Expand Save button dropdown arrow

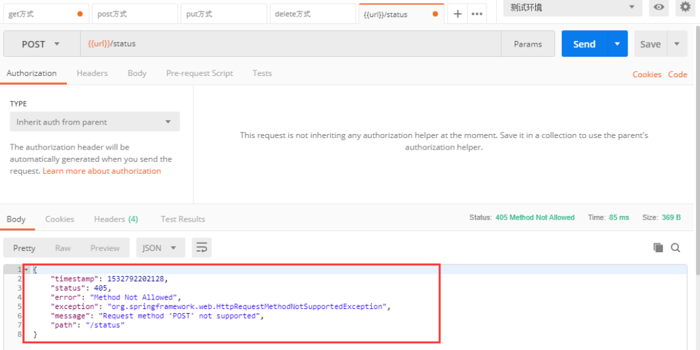[677, 44]
